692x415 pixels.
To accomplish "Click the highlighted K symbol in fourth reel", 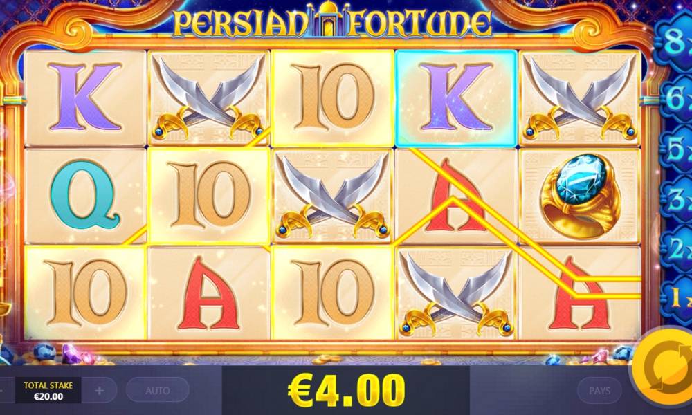I will 455,98.
